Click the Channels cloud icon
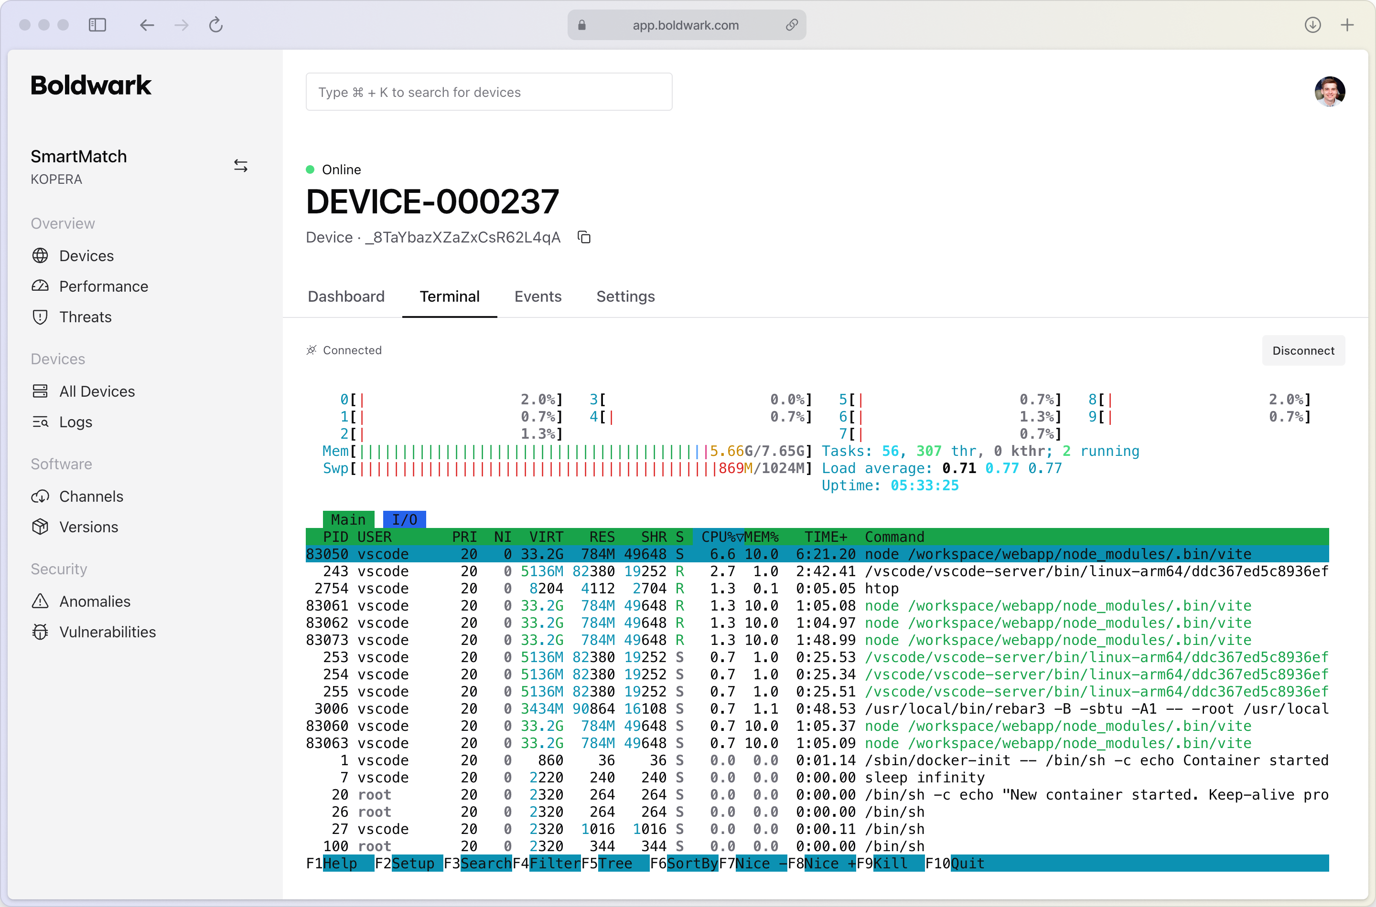Image resolution: width=1376 pixels, height=907 pixels. 40,496
